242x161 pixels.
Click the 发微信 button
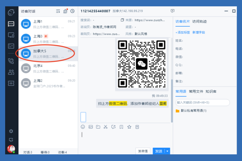pos(143,151)
